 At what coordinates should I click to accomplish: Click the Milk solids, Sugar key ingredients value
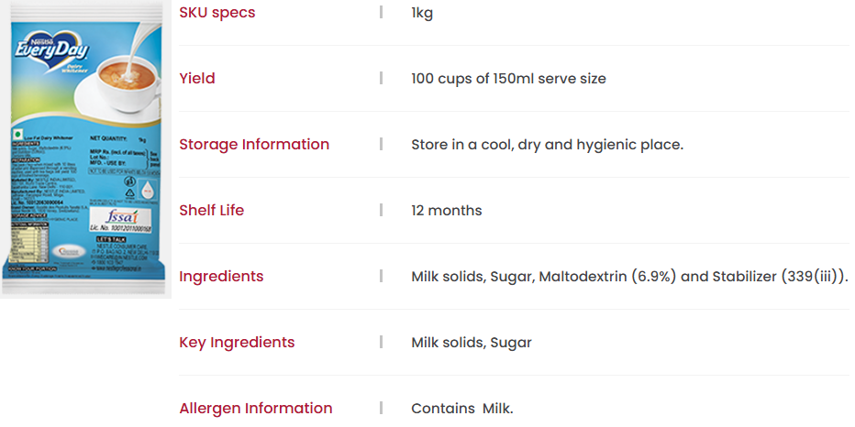point(472,343)
